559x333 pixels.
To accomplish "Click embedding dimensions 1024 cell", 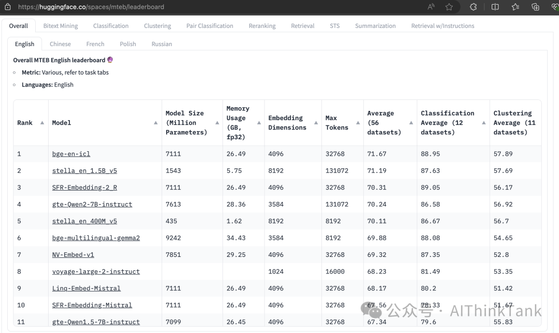I will (276, 271).
